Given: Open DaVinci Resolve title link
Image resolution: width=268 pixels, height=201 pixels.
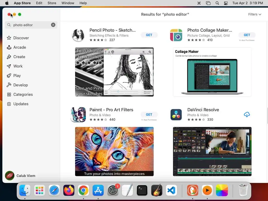Looking at the screenshot, I should click(x=203, y=110).
